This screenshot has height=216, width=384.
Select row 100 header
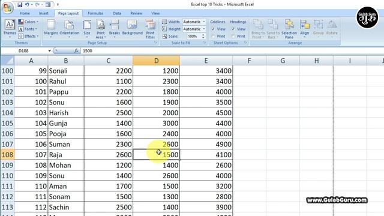click(x=7, y=71)
